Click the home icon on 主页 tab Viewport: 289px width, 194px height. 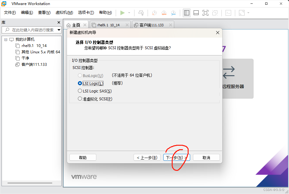pyautogui.click(x=68, y=25)
